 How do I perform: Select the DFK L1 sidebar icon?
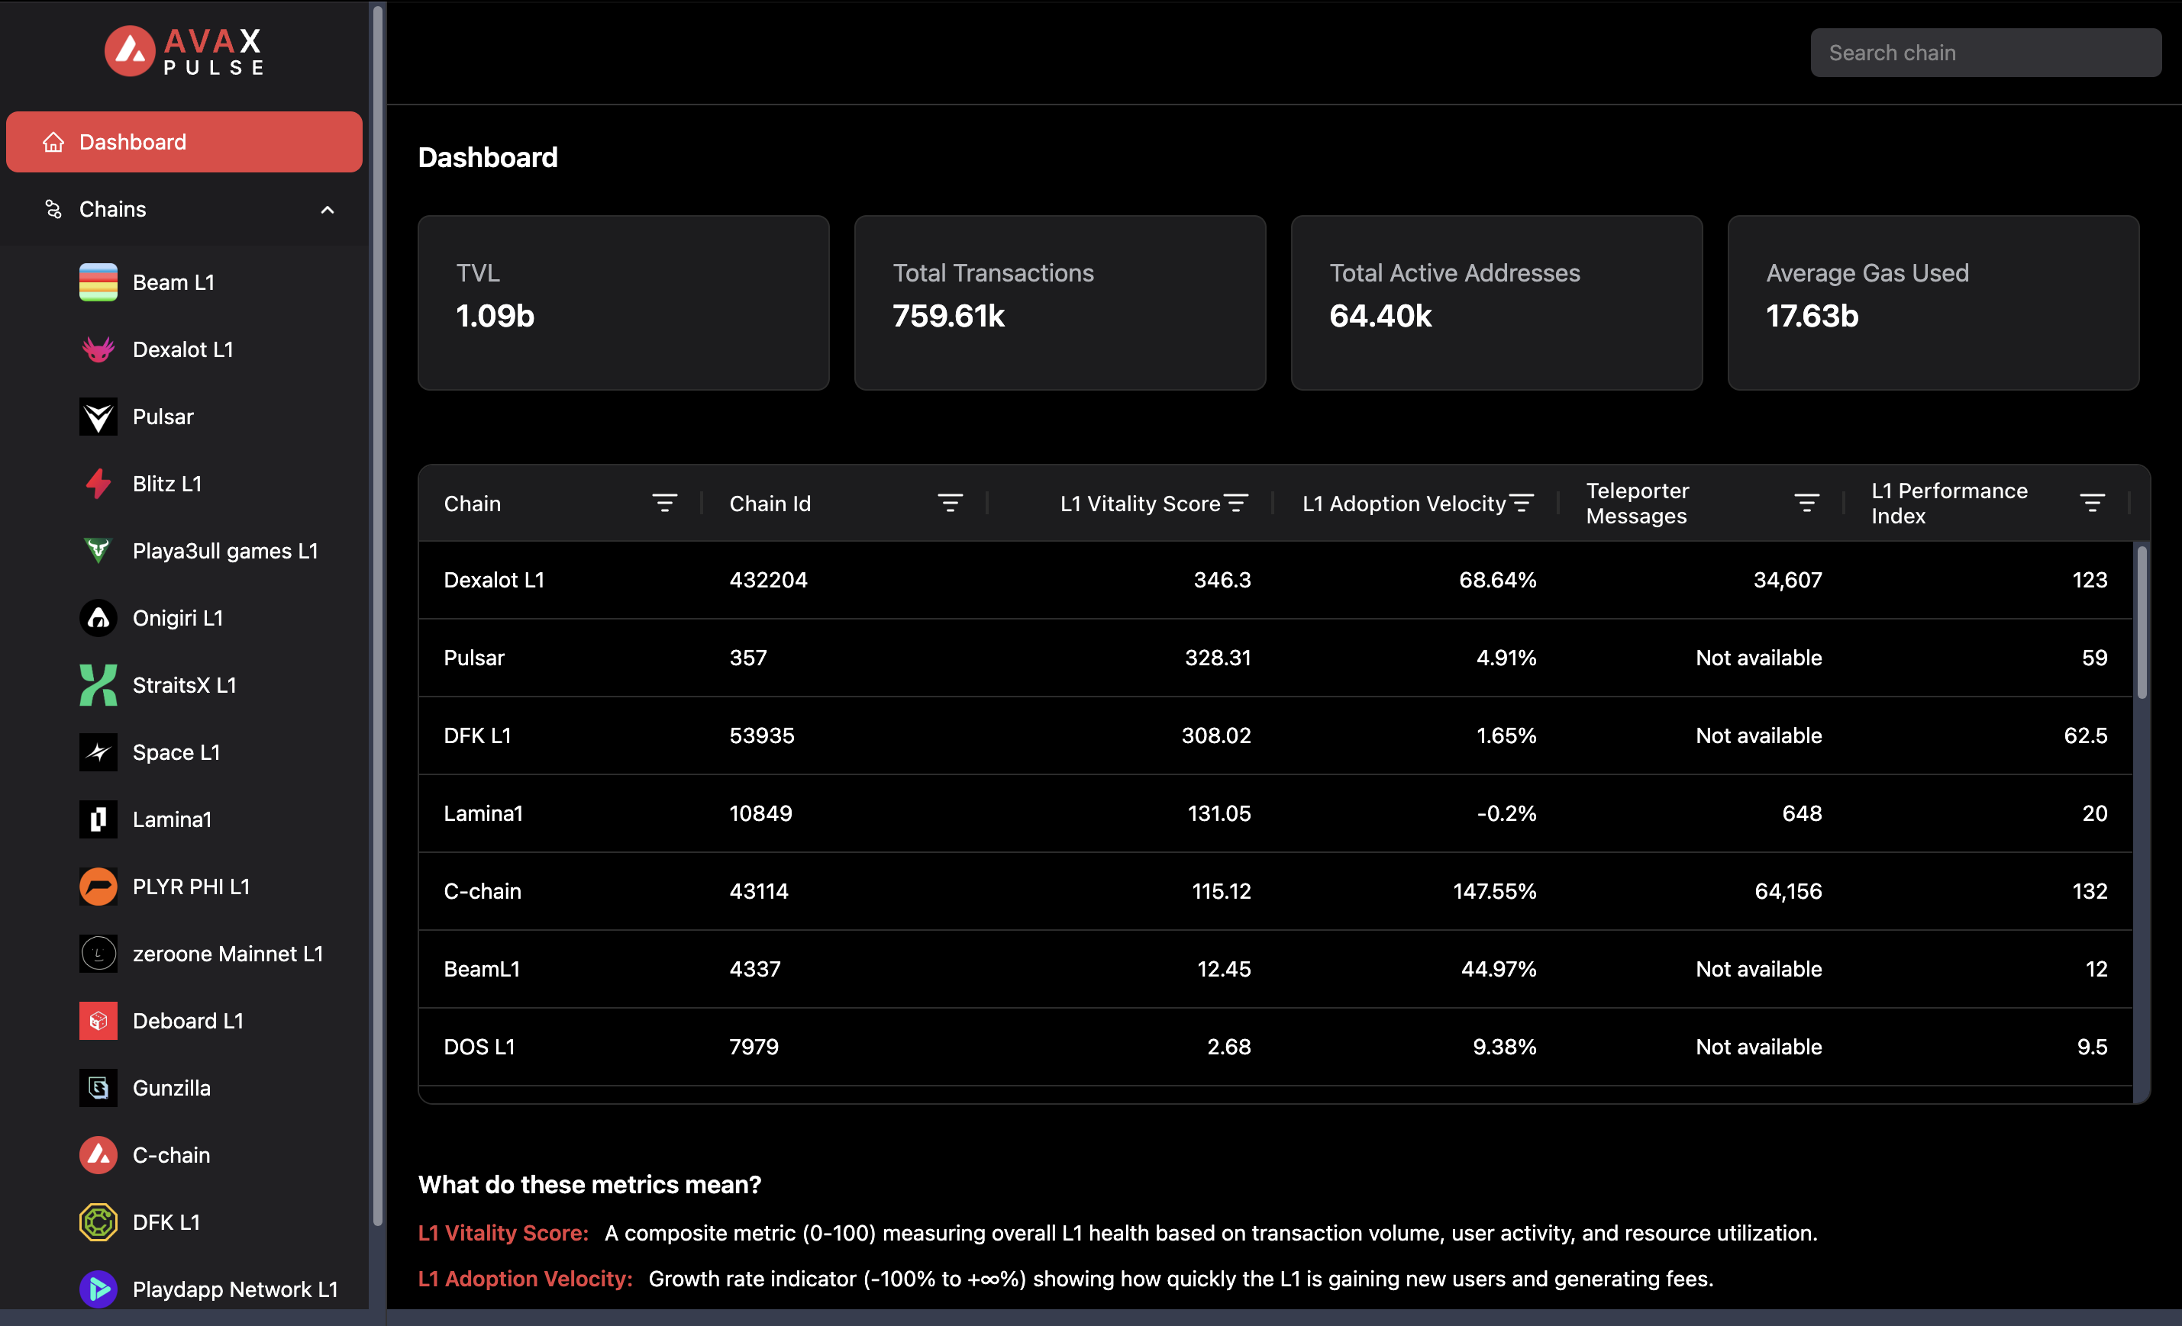98,1222
